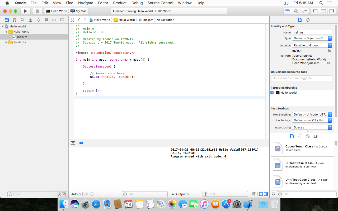The height and width of the screenshot is (211, 338).
Task: Select main.m in the project navigator
Action: [x=34, y=37]
